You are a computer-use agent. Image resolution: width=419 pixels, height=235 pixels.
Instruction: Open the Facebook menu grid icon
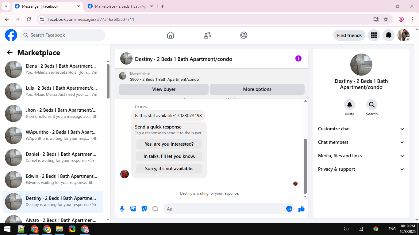click(x=374, y=35)
